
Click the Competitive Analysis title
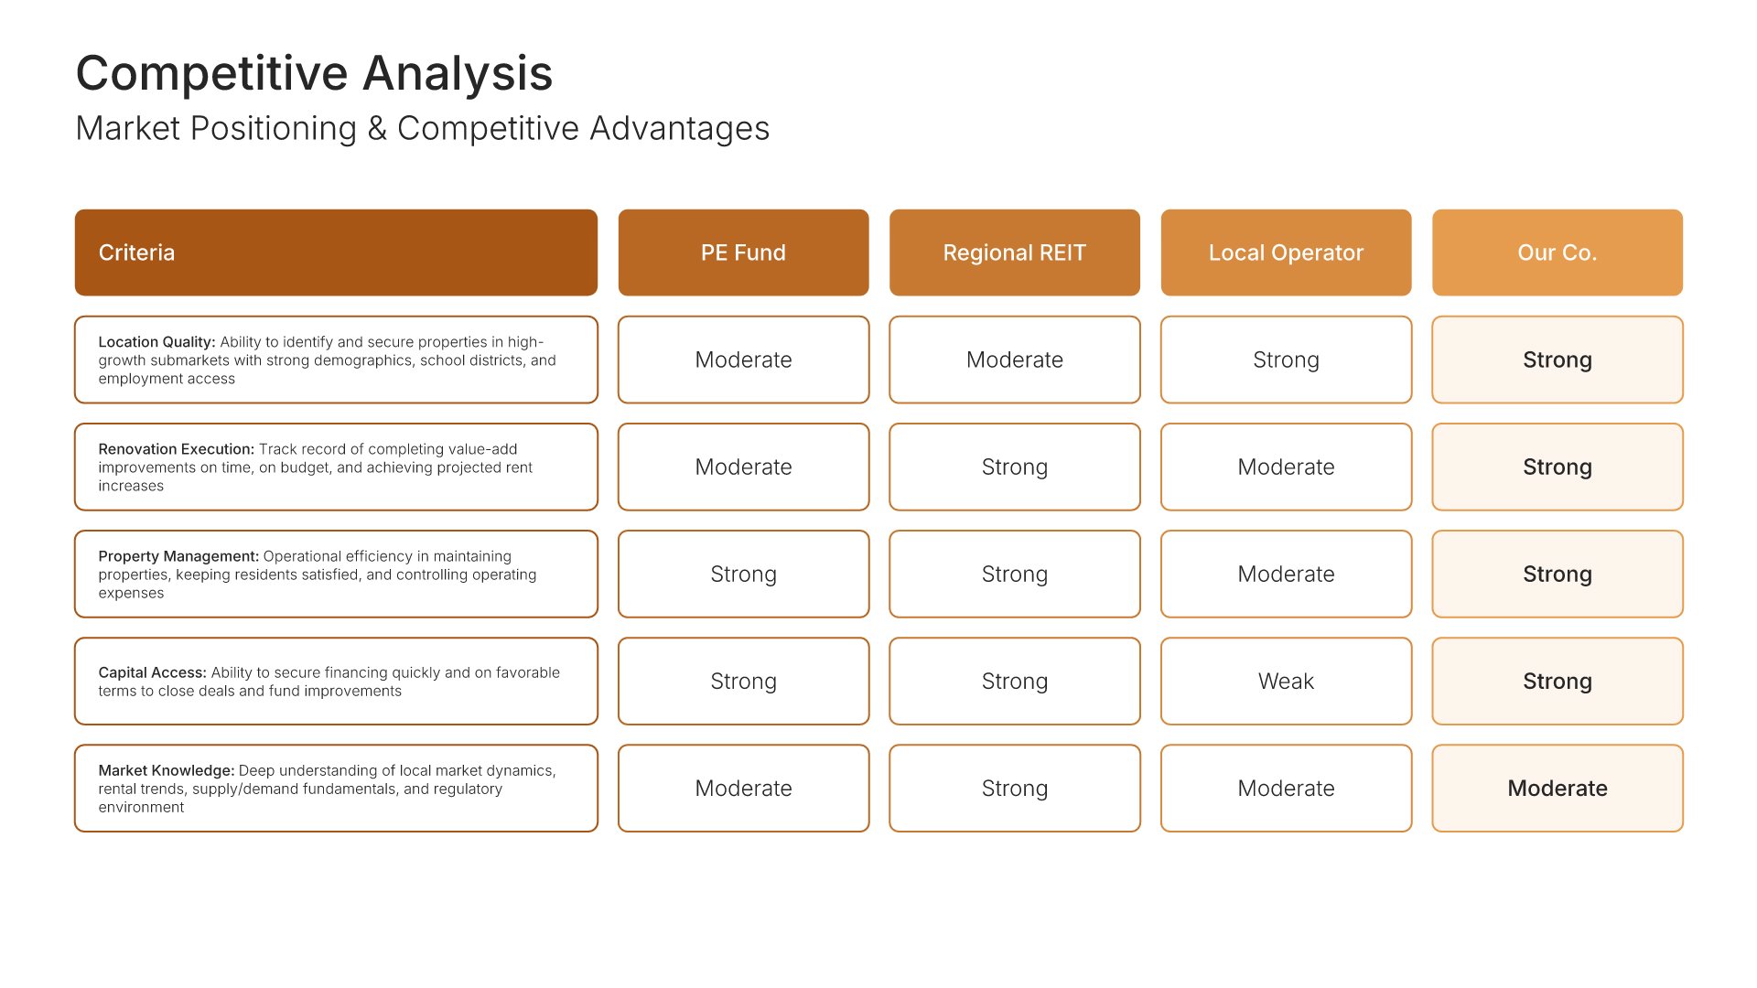coord(314,73)
